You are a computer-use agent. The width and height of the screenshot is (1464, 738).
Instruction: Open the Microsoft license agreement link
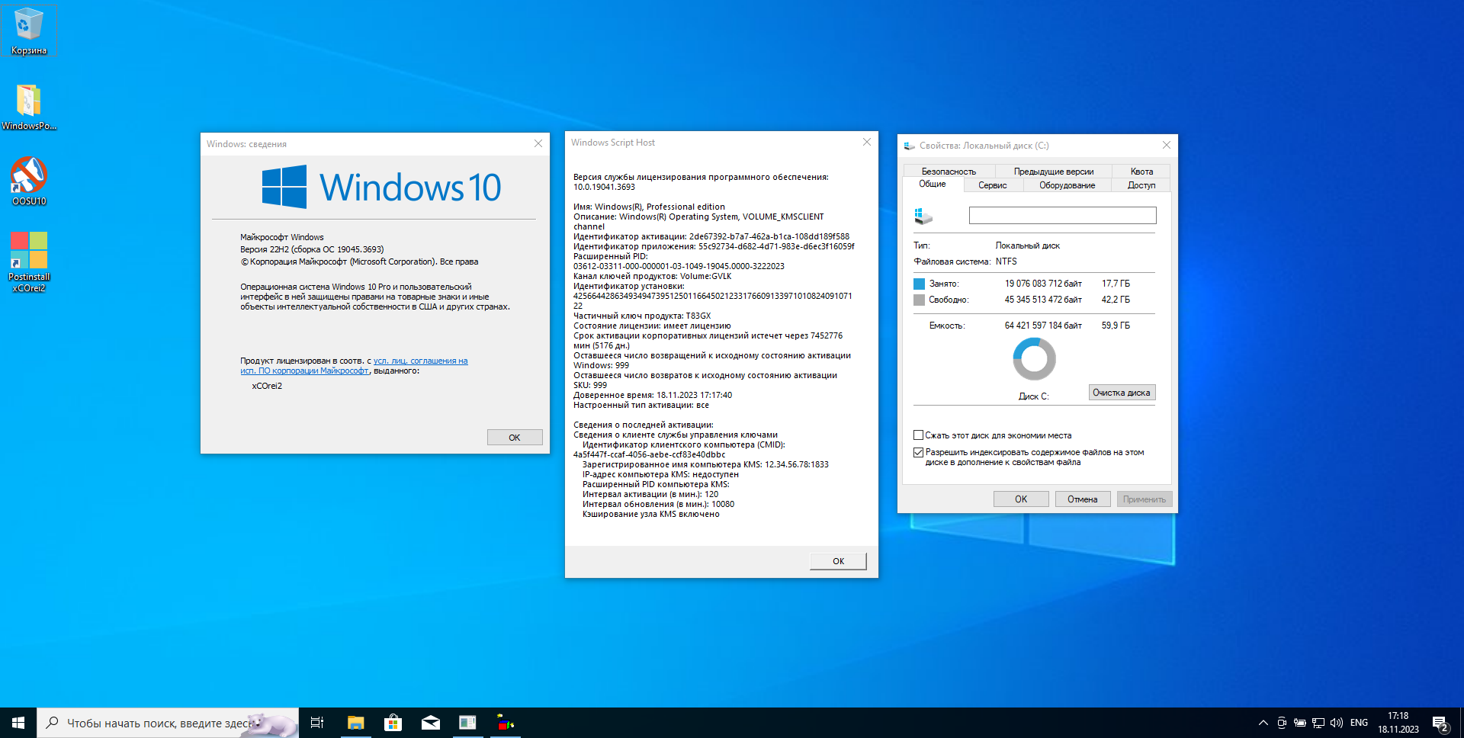420,361
